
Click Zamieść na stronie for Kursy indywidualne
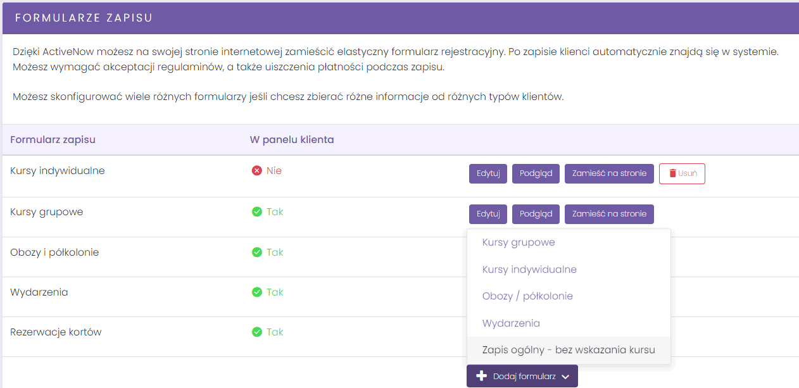tap(609, 173)
